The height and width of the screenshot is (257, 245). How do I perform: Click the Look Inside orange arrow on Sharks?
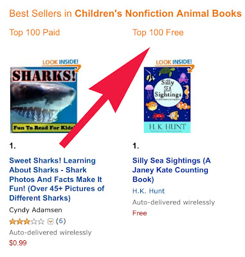(x=78, y=69)
